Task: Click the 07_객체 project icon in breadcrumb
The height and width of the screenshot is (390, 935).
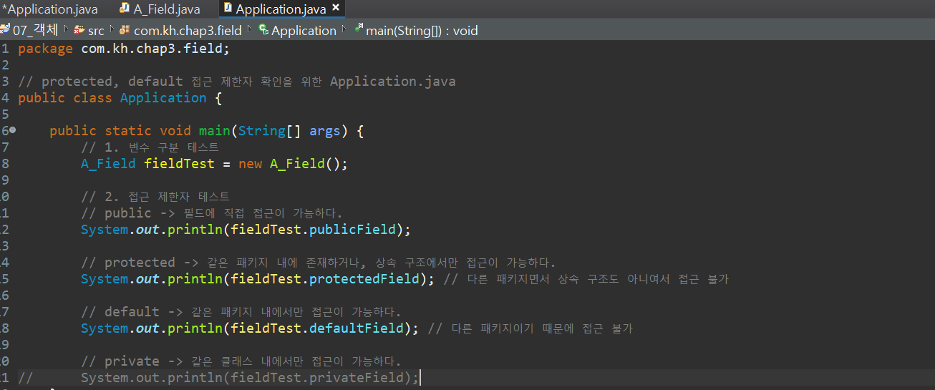Action: point(5,29)
